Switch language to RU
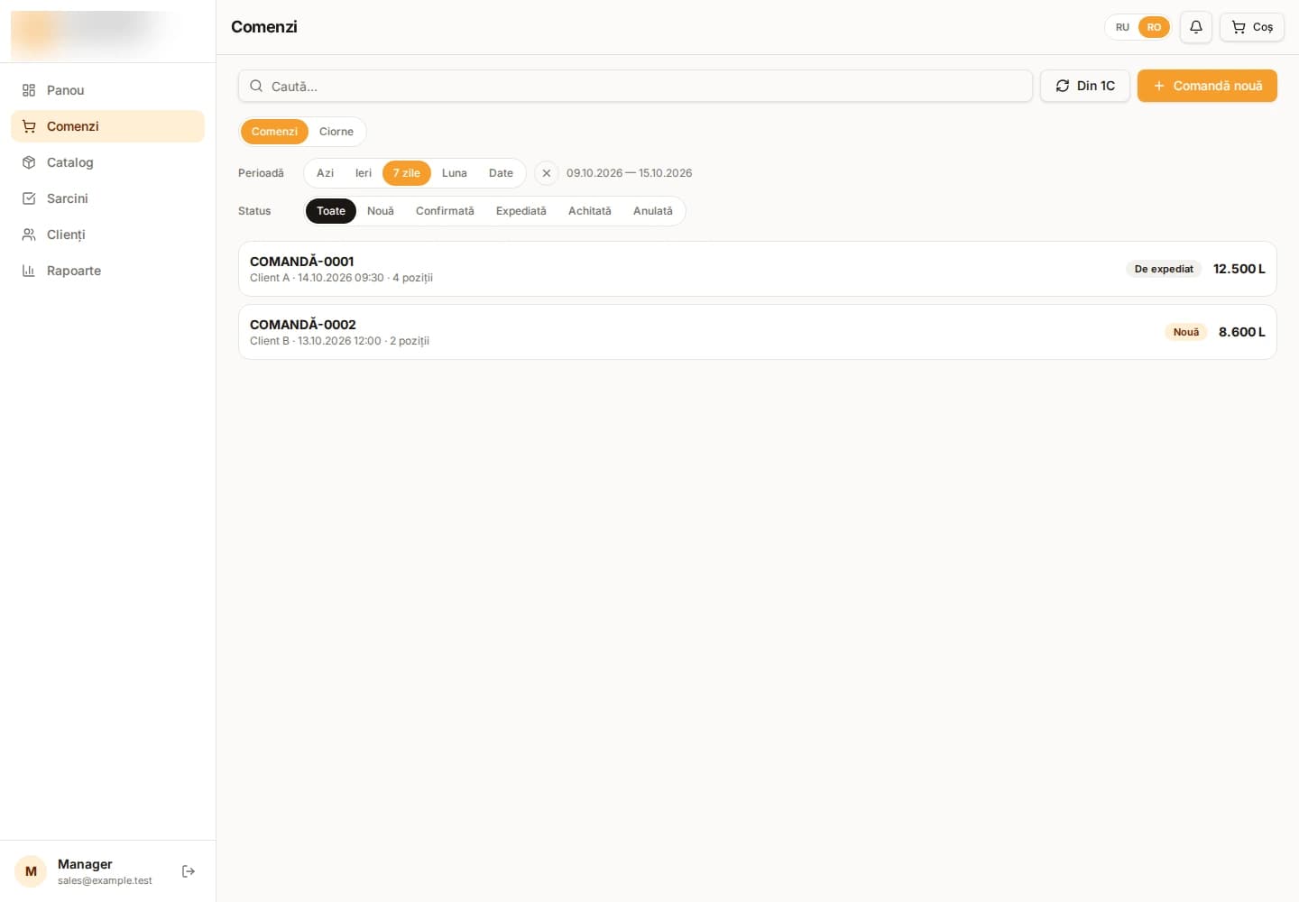The width and height of the screenshot is (1299, 902). point(1122,27)
